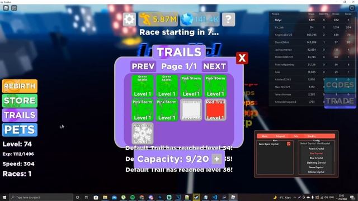358x201 pixels.
Task: Go to previous trails page with PREV
Action: coord(143,66)
